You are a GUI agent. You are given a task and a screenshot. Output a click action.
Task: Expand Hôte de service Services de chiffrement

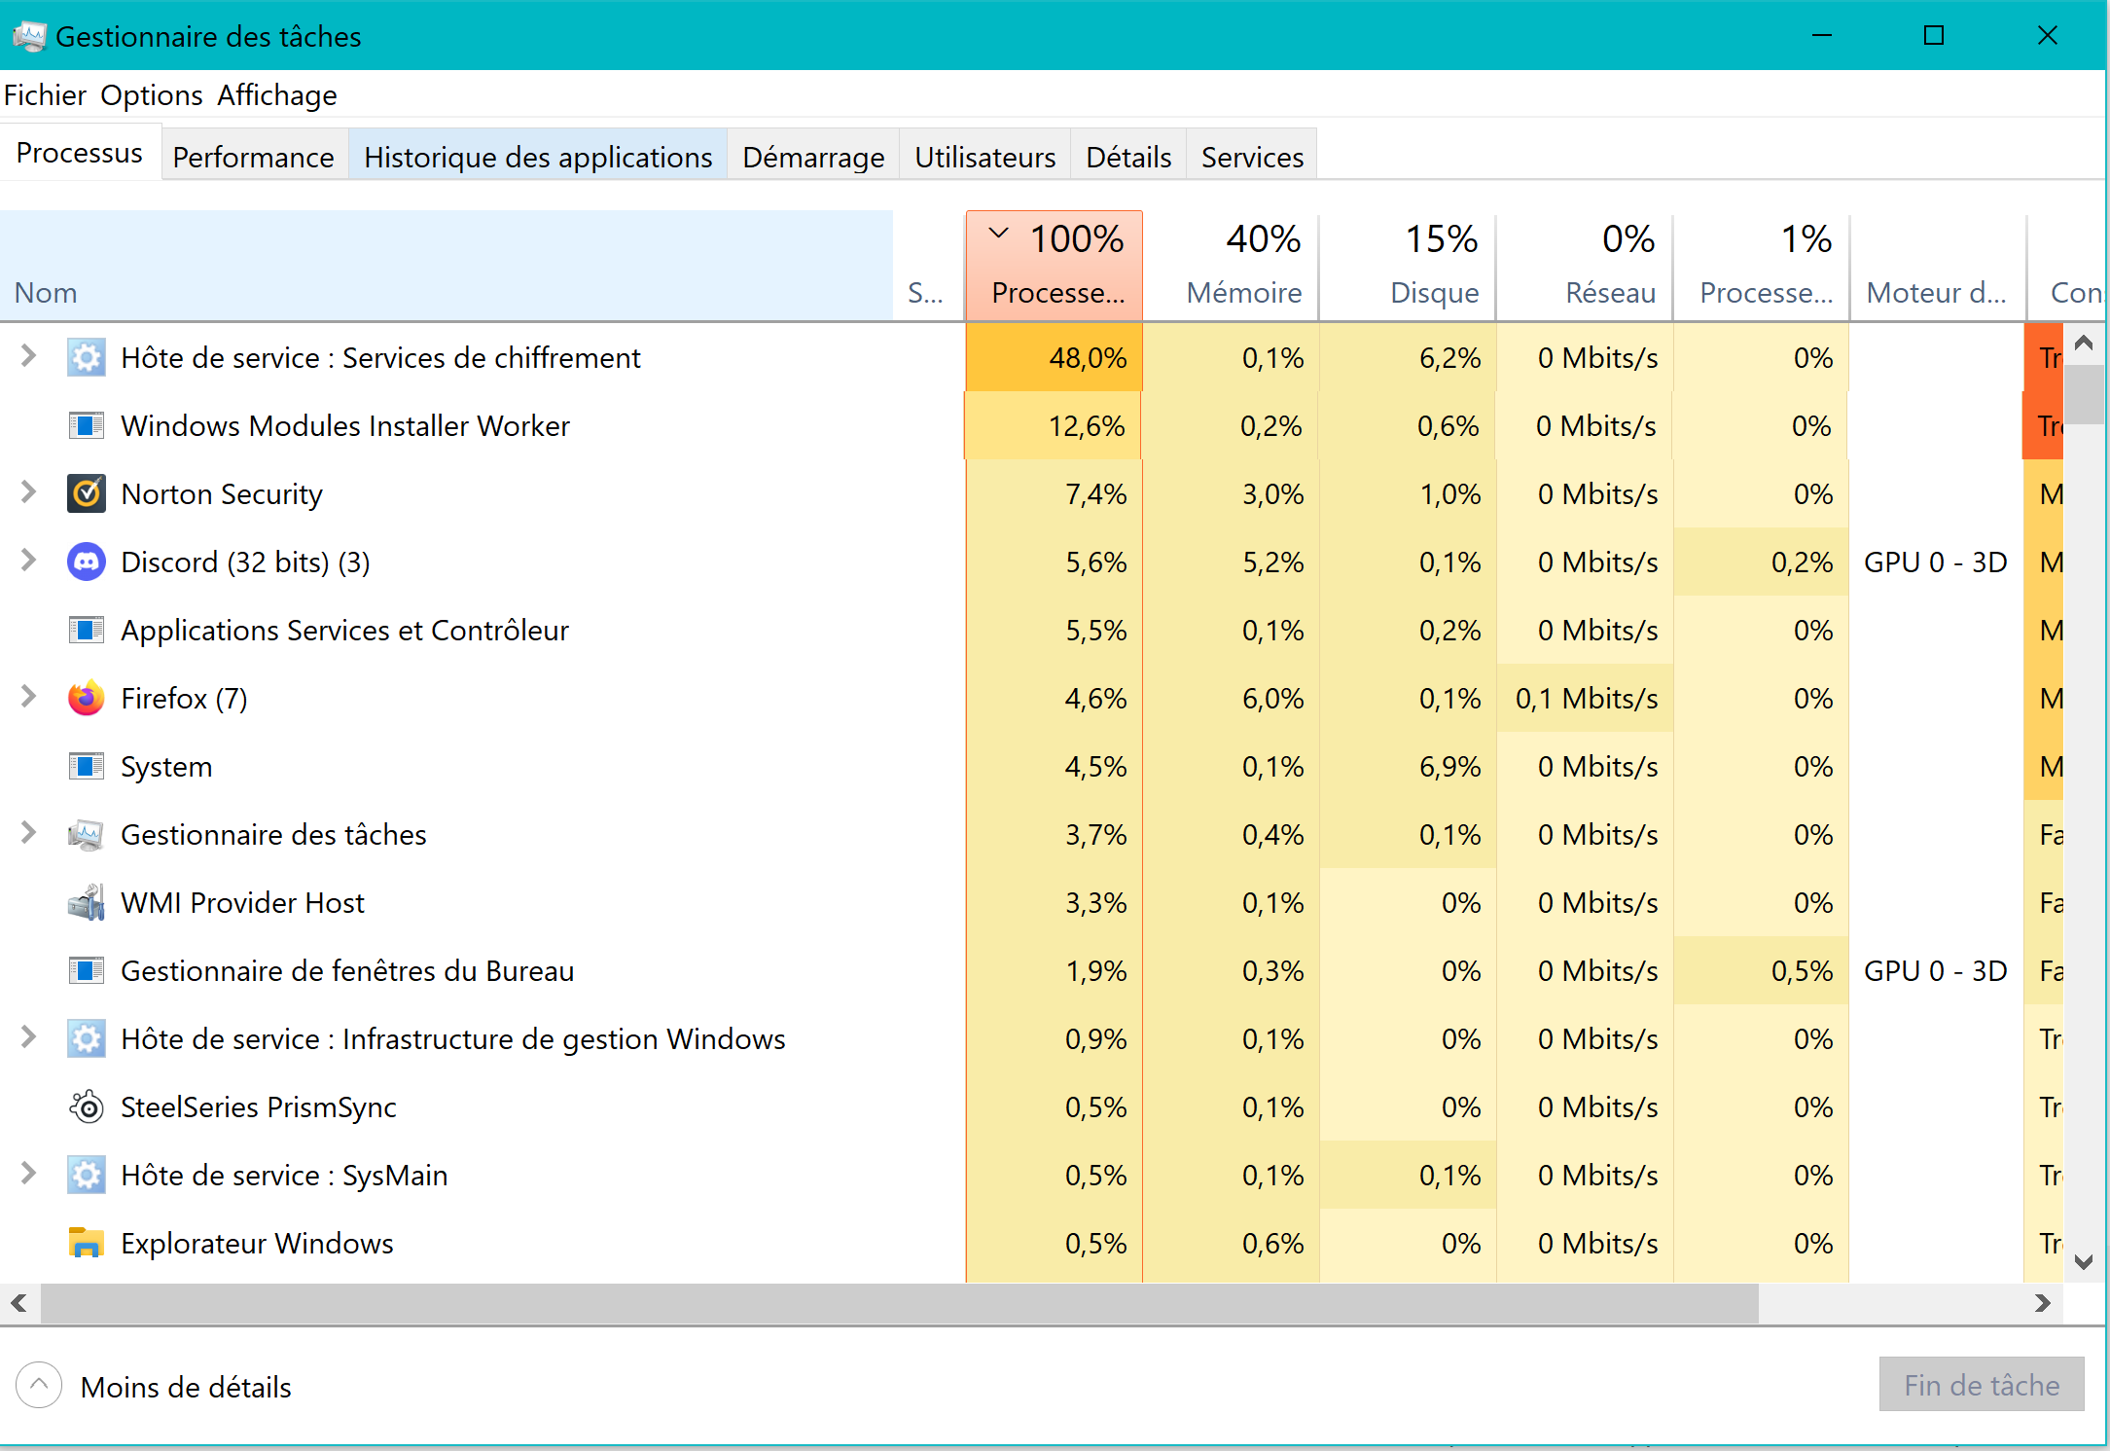click(x=28, y=356)
